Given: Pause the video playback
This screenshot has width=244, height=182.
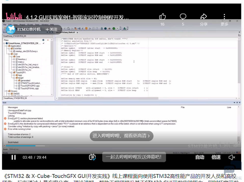Looking at the screenshot, I should [14, 157].
